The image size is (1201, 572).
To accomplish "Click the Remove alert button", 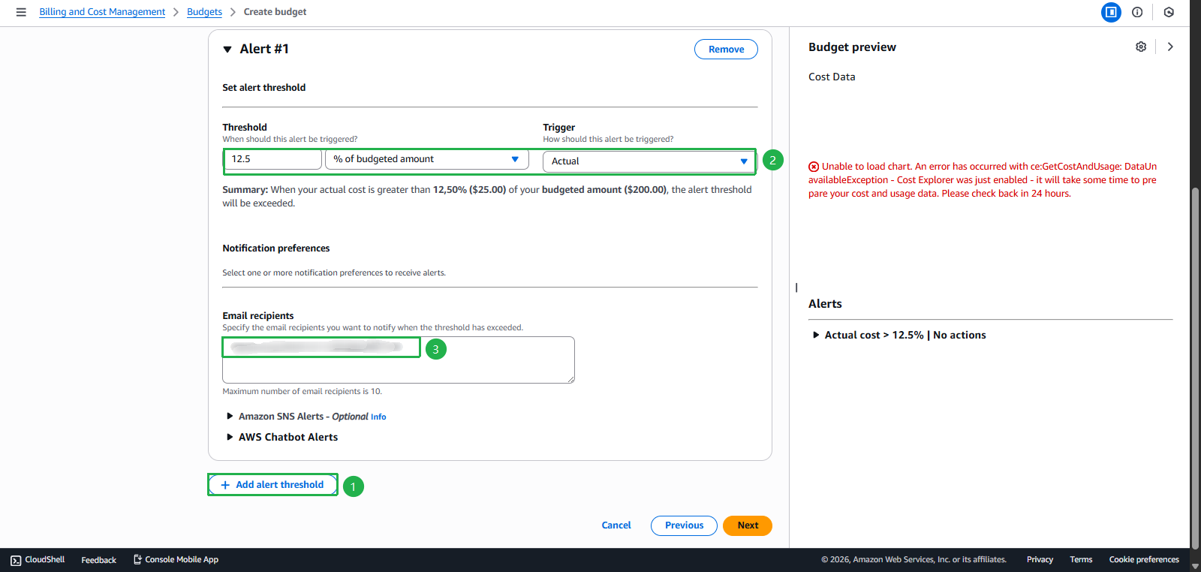I will coord(726,50).
